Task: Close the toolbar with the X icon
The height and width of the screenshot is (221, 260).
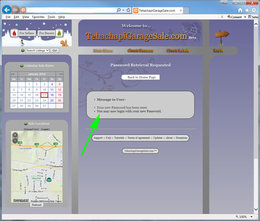Action: tap(222, 17)
